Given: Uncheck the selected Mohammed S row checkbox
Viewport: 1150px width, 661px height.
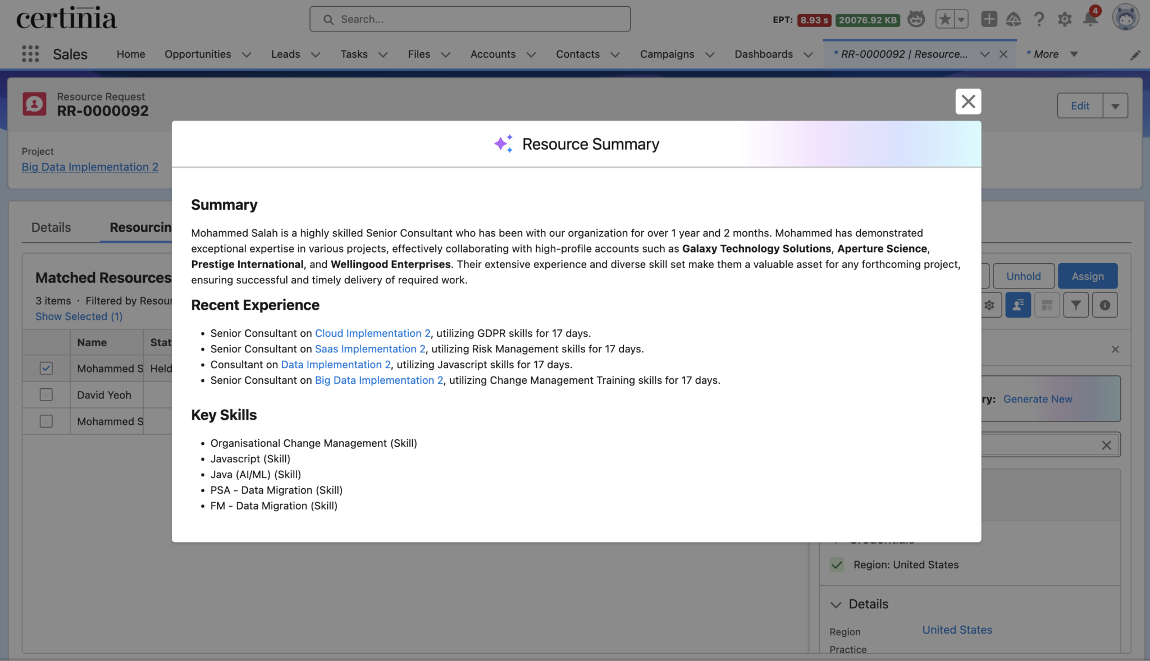Looking at the screenshot, I should (45, 368).
